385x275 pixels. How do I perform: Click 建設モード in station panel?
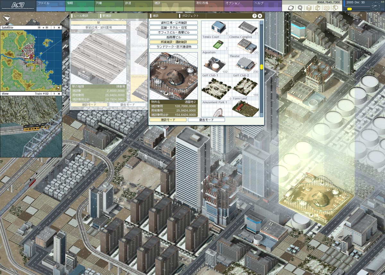pos(89,104)
